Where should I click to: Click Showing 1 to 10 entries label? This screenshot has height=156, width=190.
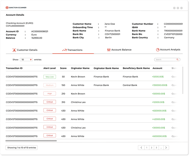point(21,148)
